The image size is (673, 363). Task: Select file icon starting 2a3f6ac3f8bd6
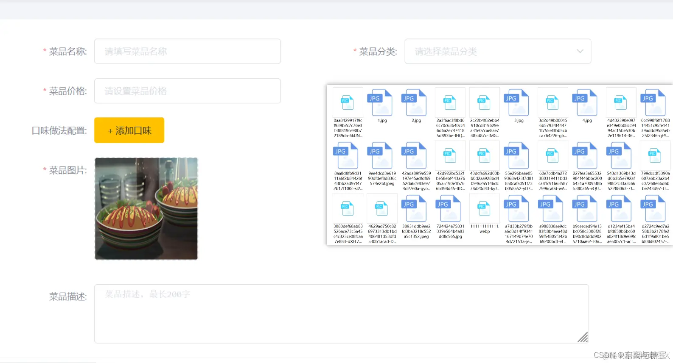450,103
